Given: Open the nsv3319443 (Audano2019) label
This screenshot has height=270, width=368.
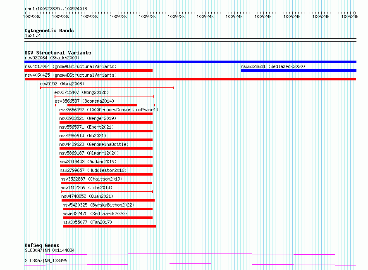Looking at the screenshot, I should pyautogui.click(x=88, y=162).
